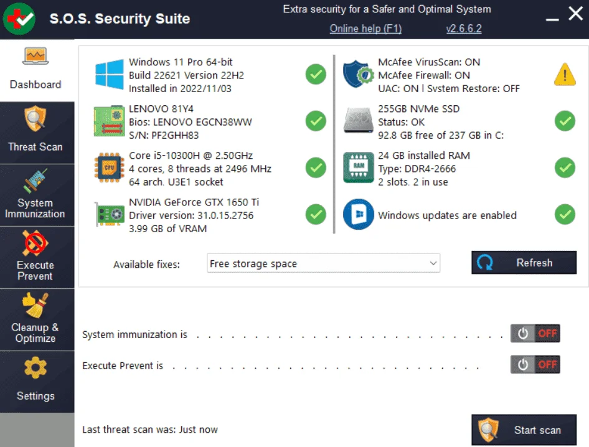Close the Security Suite window
This screenshot has height=447, width=589.
click(x=575, y=14)
